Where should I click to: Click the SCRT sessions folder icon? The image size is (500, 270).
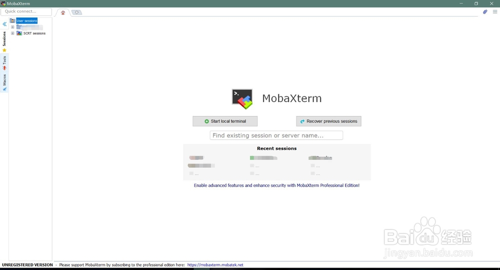pos(19,33)
